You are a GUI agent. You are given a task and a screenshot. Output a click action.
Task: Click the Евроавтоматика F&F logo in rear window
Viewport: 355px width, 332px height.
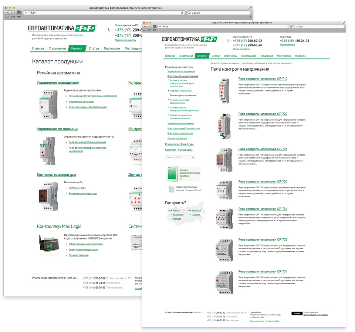tap(62, 28)
